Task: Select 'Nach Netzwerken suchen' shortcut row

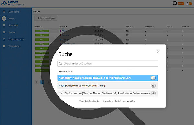Action: (108, 78)
